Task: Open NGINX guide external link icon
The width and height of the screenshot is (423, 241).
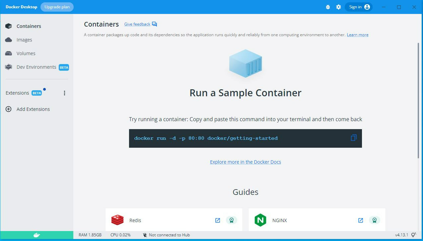Action: click(361, 220)
